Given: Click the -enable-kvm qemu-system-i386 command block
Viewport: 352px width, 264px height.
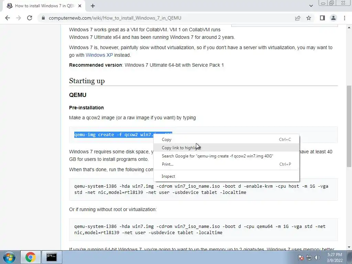Looking at the screenshot, I should point(203,189).
